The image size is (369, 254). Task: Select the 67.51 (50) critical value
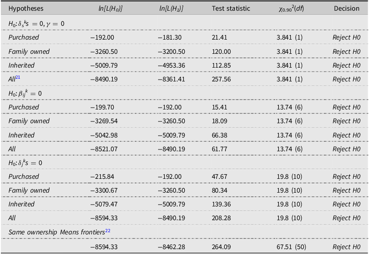291,247
